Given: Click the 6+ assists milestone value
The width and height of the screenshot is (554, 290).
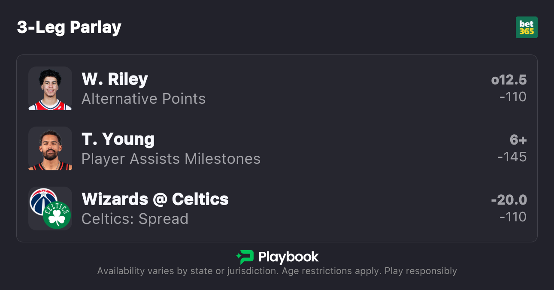Looking at the screenshot, I should tap(518, 140).
